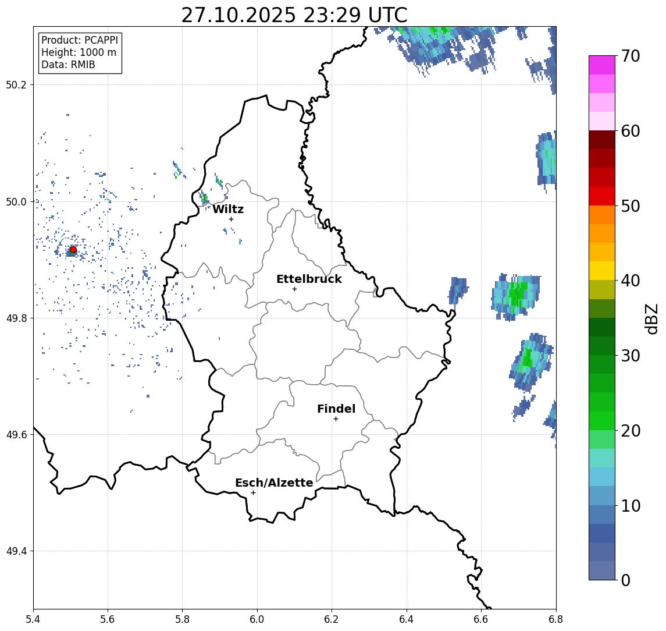Click longitude label 5.6
Image resolution: width=666 pixels, height=631 pixels.
click(x=108, y=619)
